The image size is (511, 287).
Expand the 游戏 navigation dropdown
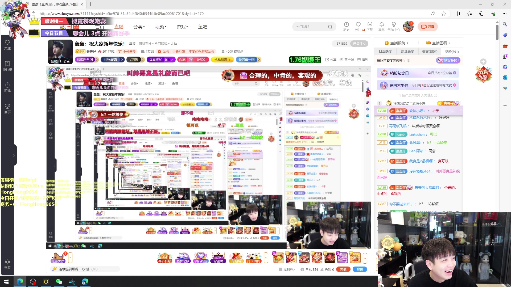182,27
